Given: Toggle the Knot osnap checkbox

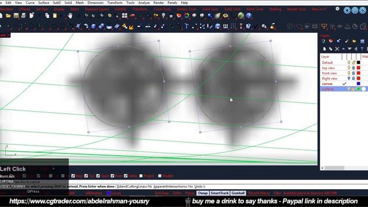Looking at the screenshot, I should [x=113, y=176].
